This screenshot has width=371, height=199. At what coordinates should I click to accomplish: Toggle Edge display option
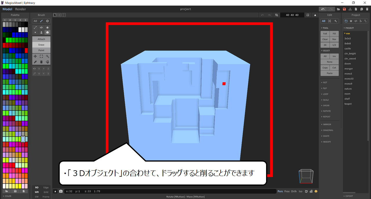click(46, 187)
